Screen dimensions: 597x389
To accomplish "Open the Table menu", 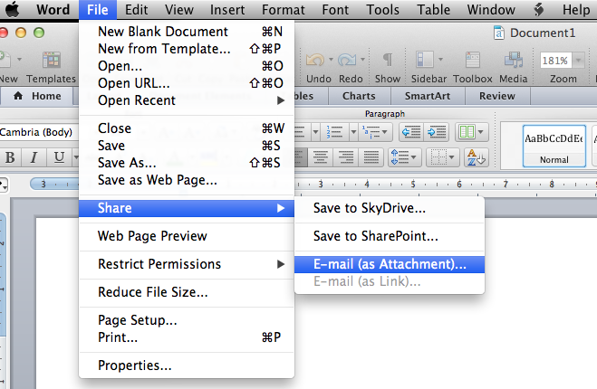I will 433,10.
